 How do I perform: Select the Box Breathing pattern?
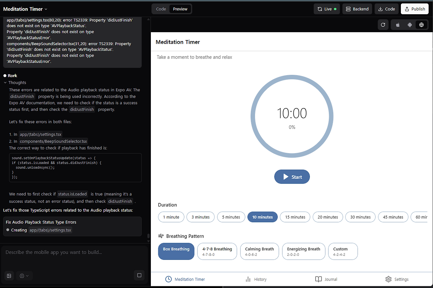pyautogui.click(x=176, y=251)
